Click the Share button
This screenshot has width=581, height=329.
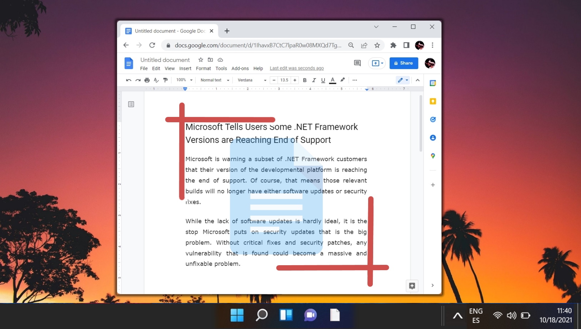404,63
